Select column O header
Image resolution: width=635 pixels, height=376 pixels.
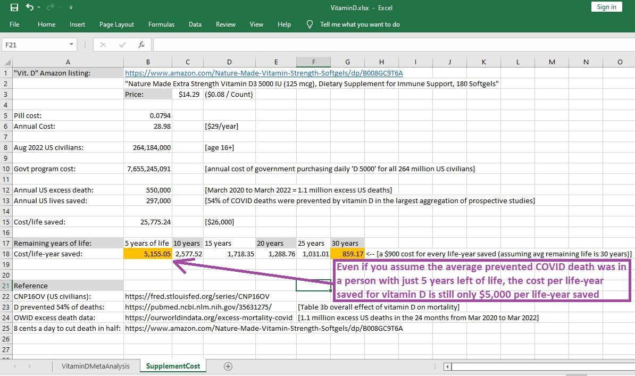click(x=620, y=62)
